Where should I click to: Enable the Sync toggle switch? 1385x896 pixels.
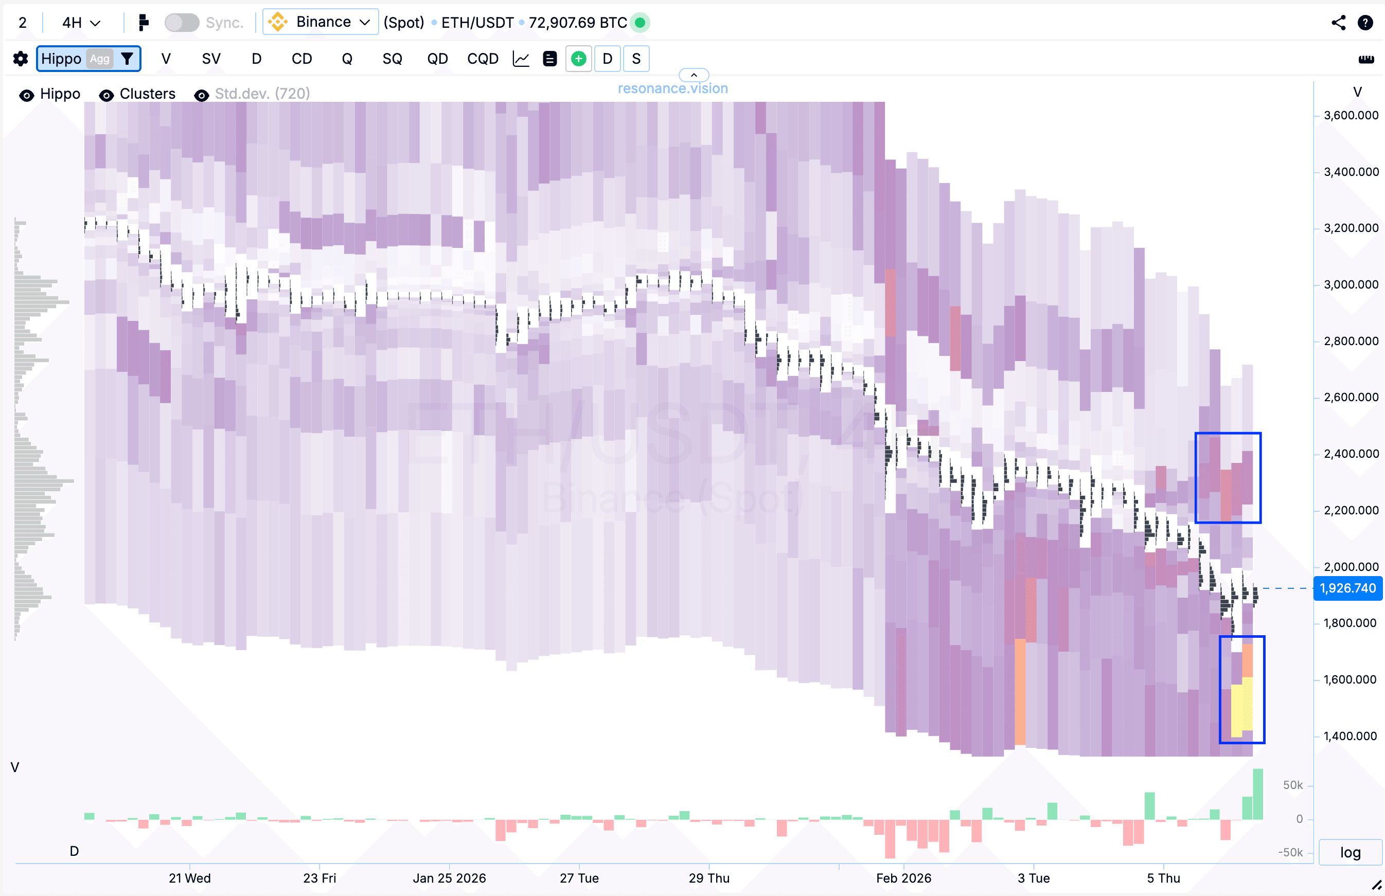tap(182, 23)
